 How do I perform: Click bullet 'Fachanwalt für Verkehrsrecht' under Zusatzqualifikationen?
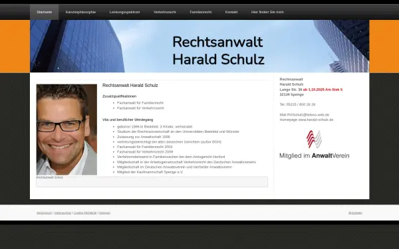140,108
